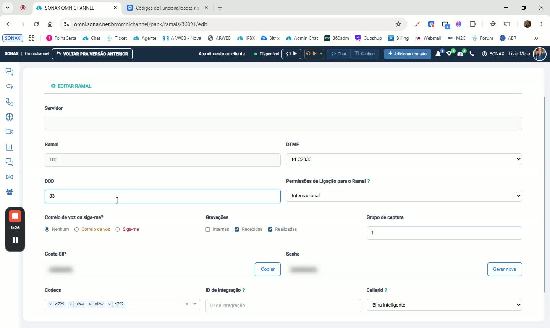Uncheck the Realizadas recordings checkbox

pos(270,229)
